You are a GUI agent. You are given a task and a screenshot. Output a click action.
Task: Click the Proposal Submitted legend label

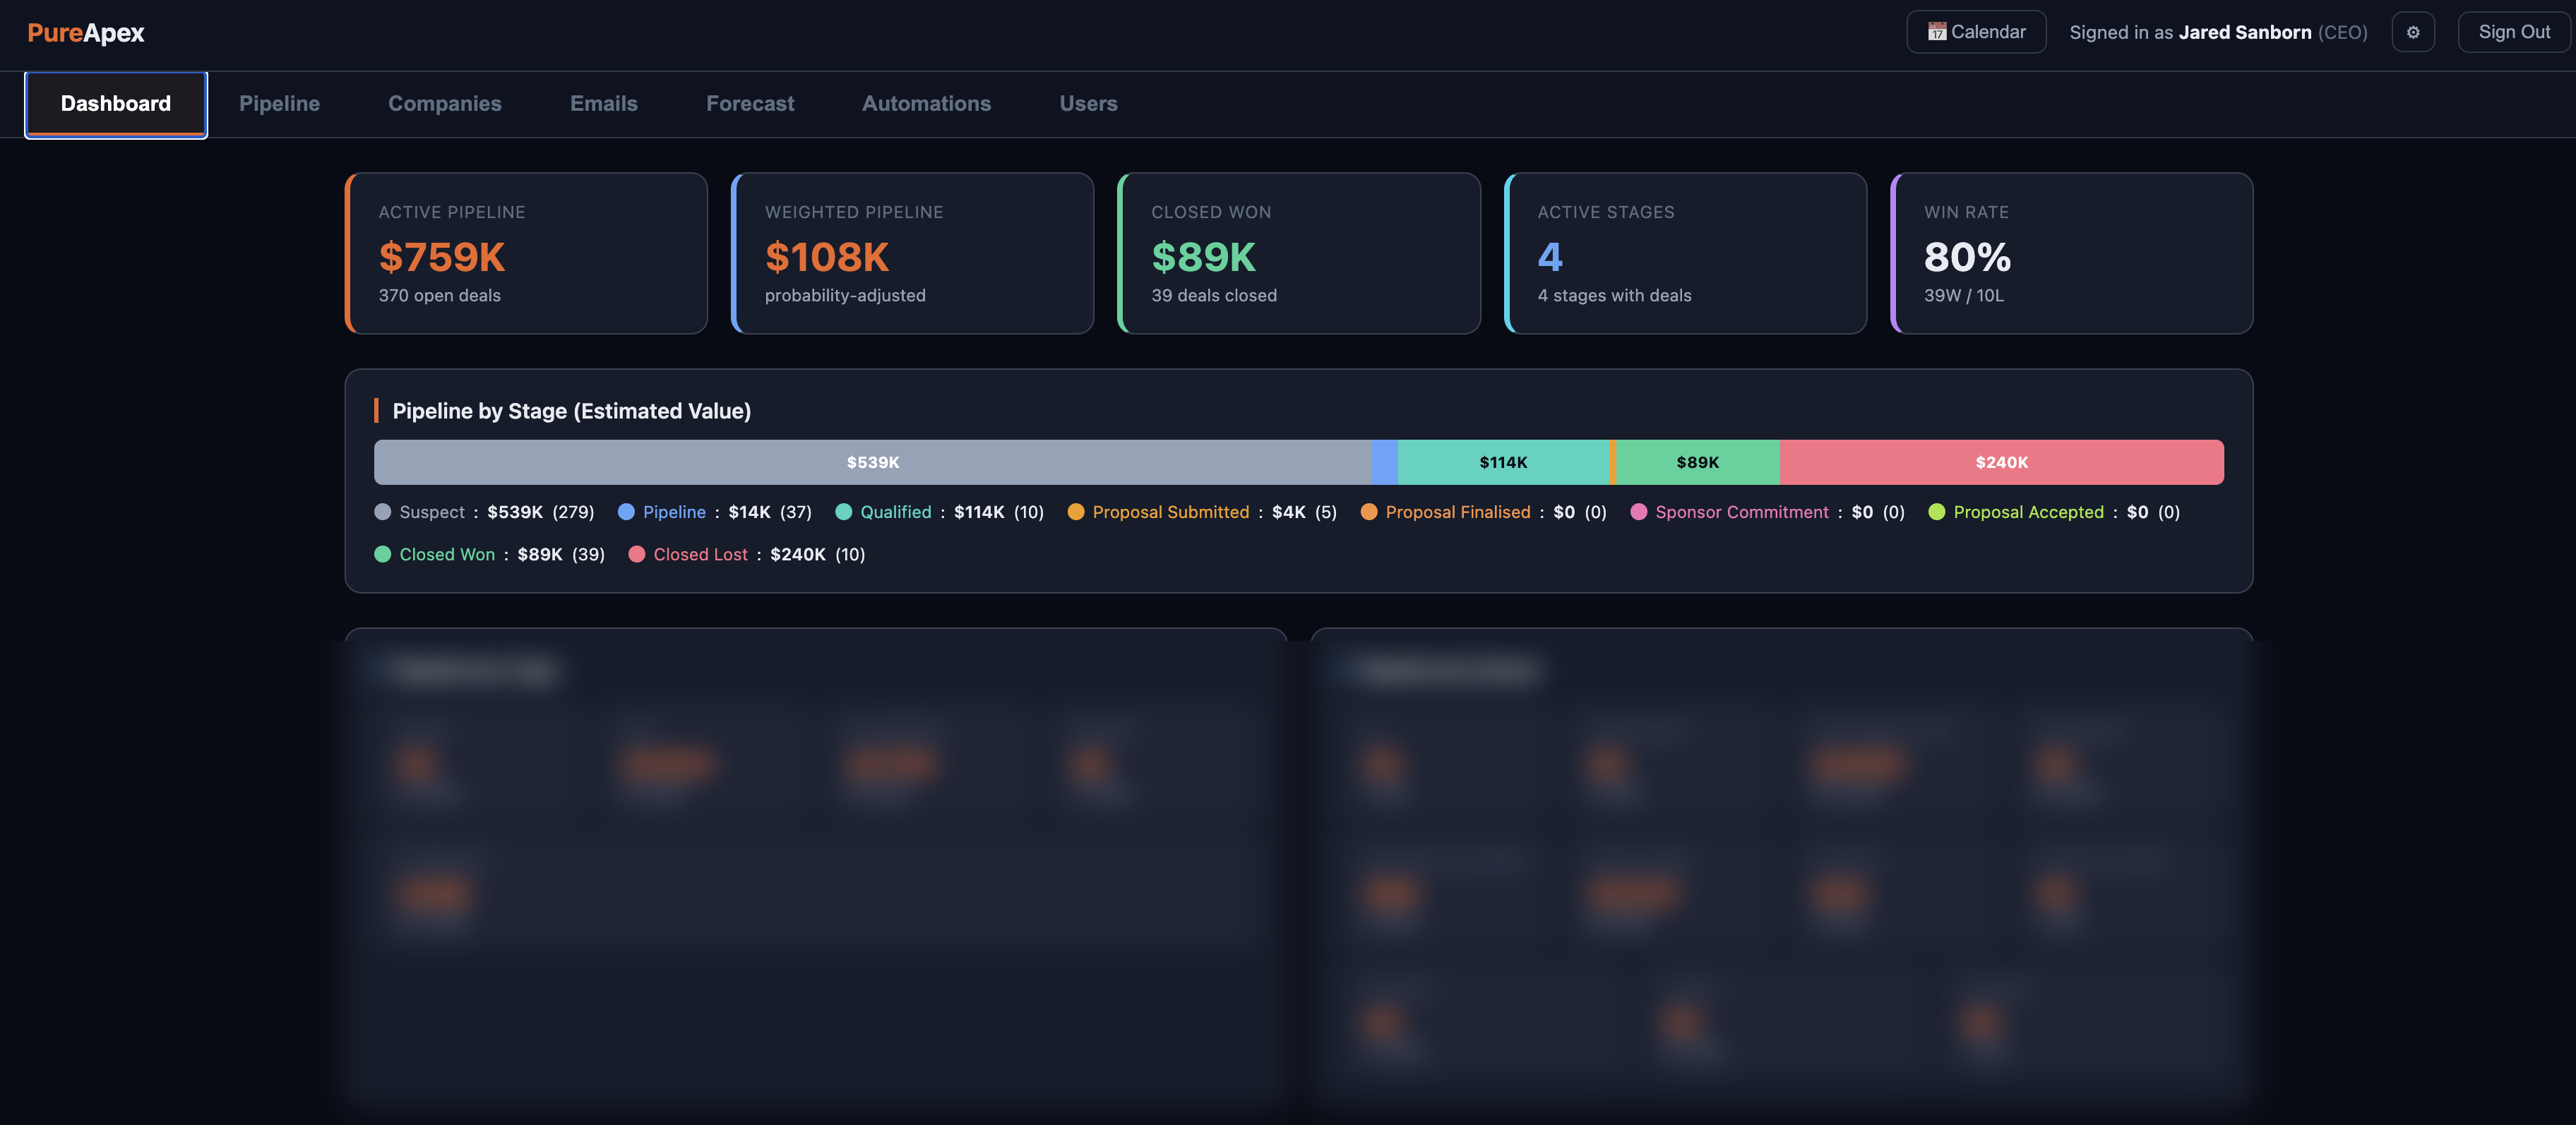click(1171, 512)
